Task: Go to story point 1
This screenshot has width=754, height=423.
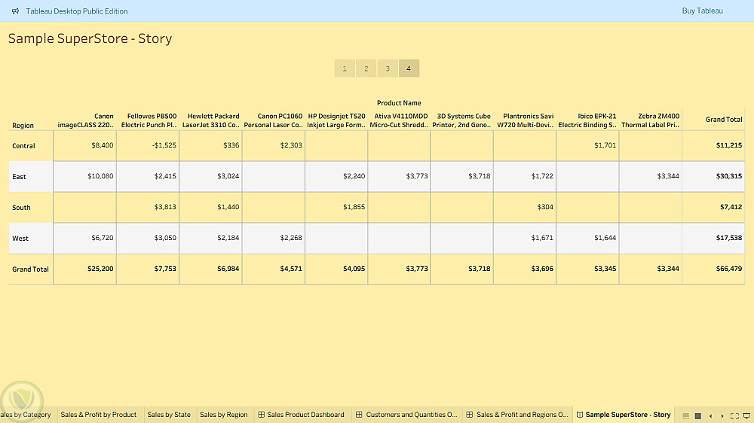Action: coord(345,68)
